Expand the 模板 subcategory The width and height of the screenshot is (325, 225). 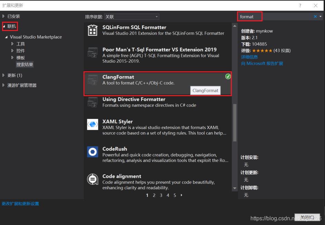click(x=12, y=58)
